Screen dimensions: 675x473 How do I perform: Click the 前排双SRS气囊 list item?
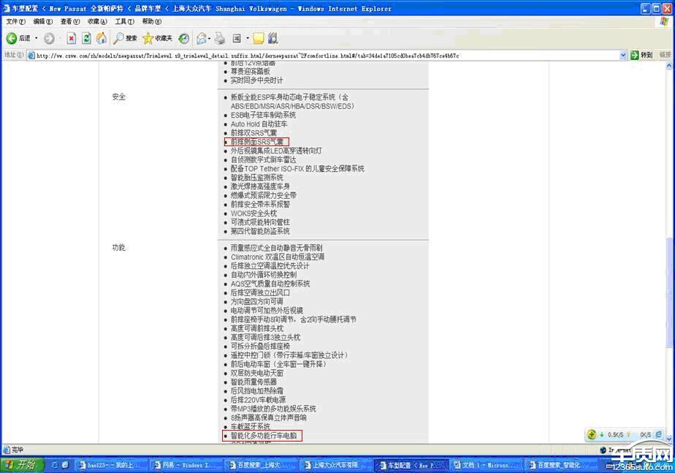[x=253, y=133]
